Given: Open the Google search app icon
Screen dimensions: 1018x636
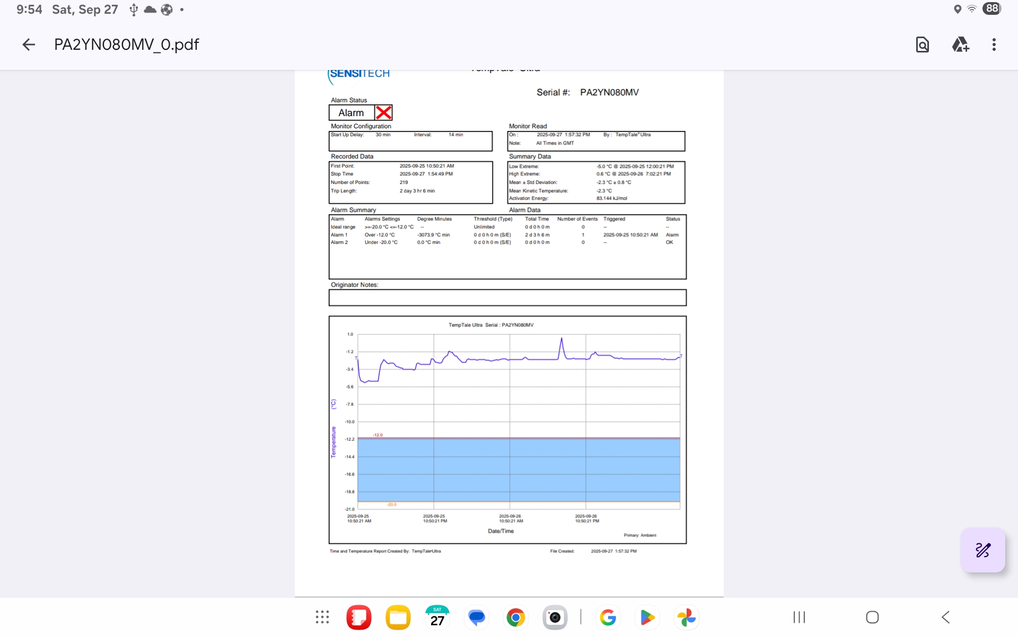Looking at the screenshot, I should [608, 617].
